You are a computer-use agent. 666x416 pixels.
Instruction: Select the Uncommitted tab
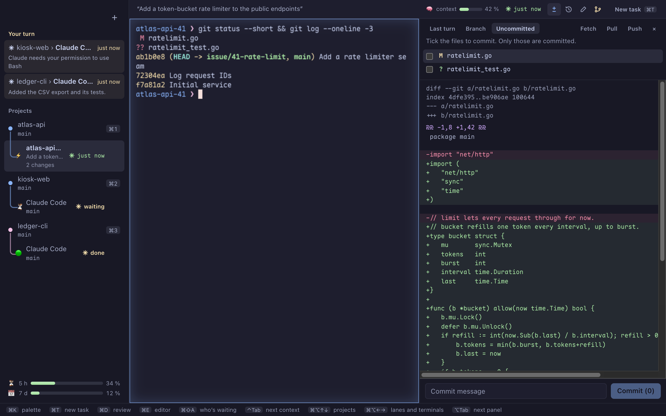515,29
